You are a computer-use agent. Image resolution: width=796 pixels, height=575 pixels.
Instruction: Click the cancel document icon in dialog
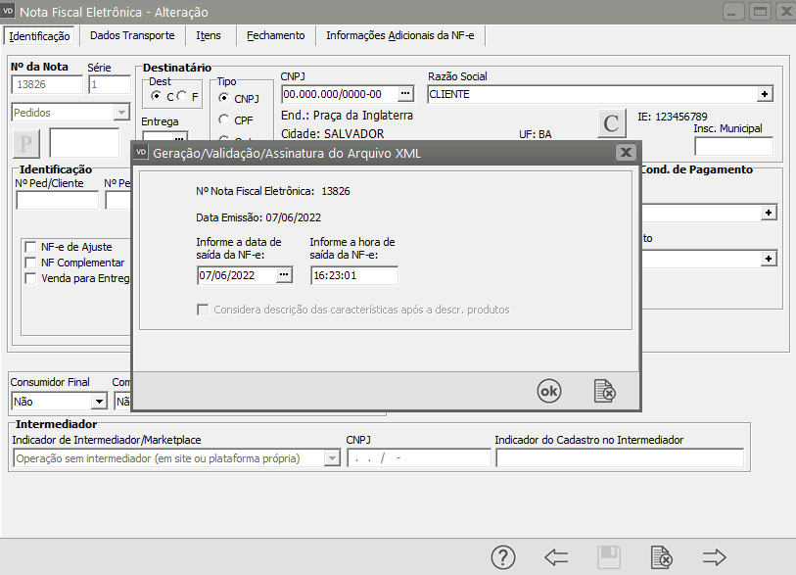605,391
